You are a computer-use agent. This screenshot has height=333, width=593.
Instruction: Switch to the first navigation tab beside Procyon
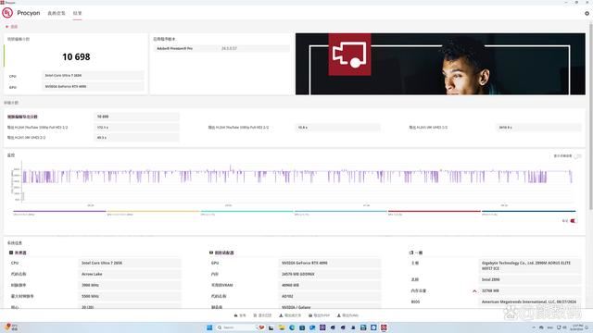click(x=57, y=13)
